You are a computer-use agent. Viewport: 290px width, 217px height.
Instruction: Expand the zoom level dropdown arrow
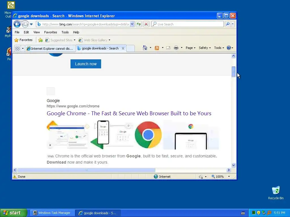coord(229,176)
